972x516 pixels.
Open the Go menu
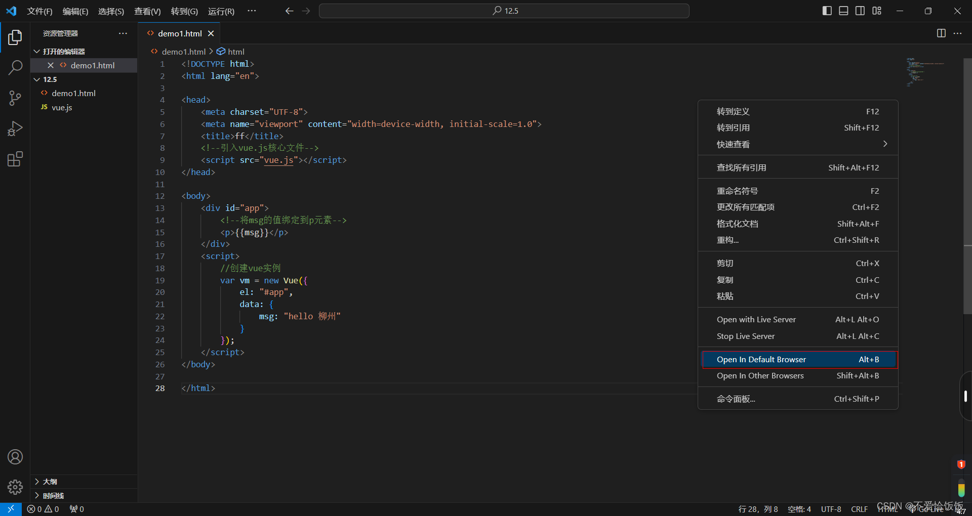coord(184,11)
